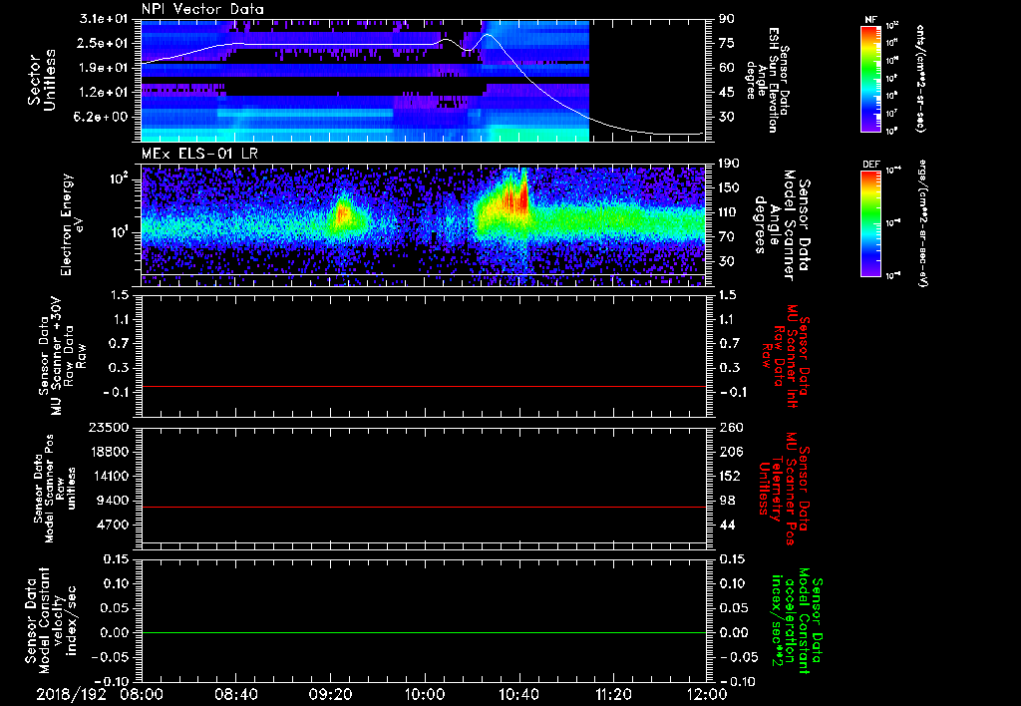The image size is (1021, 706).
Task: Click the red MU Scanner Pos Telemetry axis title
Action: pos(784,489)
